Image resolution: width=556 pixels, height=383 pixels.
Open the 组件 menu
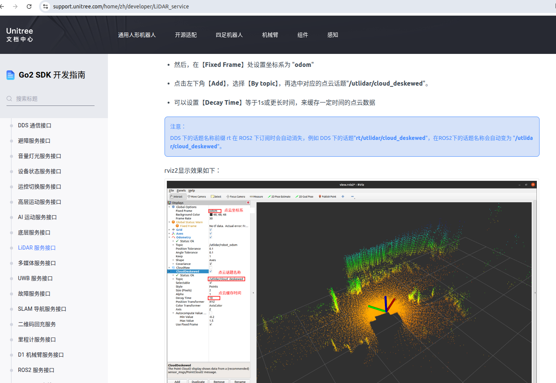pos(303,35)
